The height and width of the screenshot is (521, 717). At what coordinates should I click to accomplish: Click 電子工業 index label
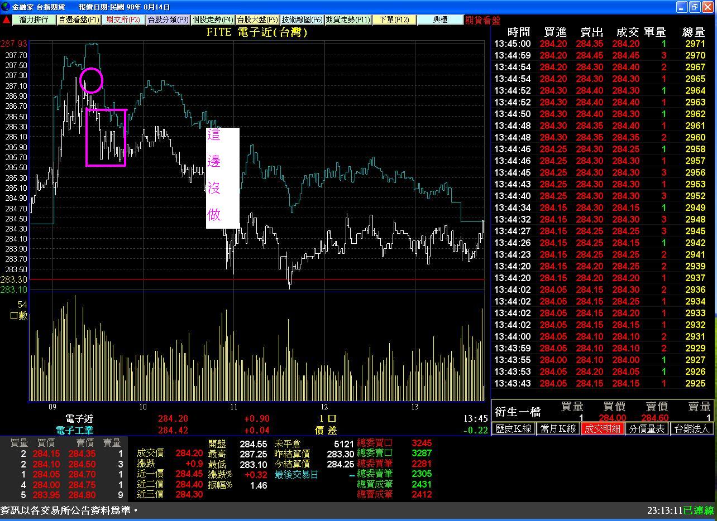(75, 430)
